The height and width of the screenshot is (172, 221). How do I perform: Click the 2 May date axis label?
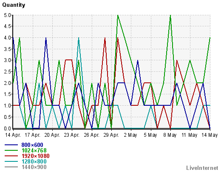point(130,135)
